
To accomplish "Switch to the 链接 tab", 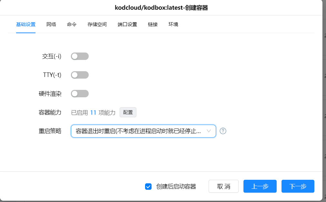I will (x=153, y=24).
